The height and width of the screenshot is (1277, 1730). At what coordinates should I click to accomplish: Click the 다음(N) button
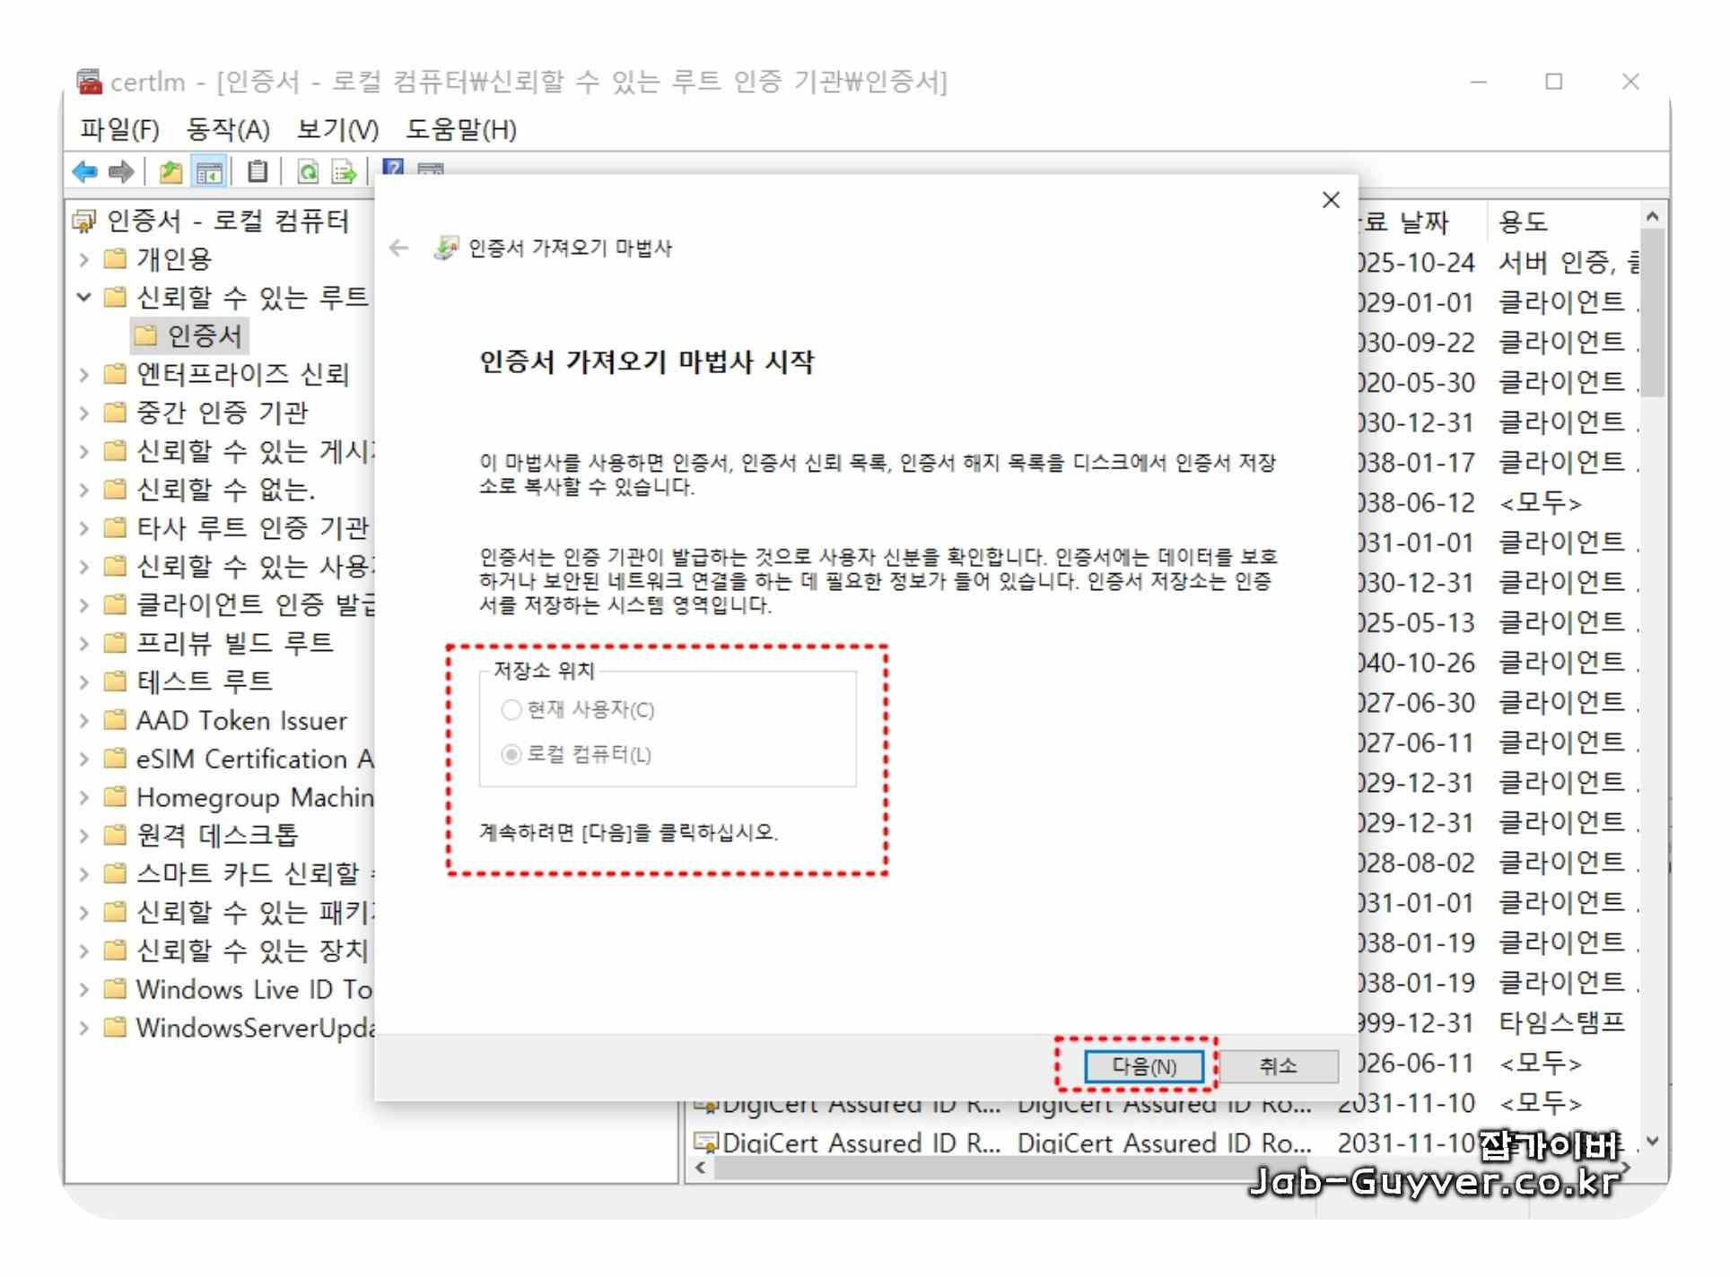tap(1142, 1066)
